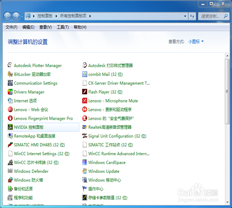Open WinCC Runtime Advanced Intern... item
The height and width of the screenshot is (208, 232).
tap(116, 153)
